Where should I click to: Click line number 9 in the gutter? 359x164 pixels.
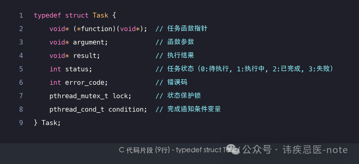[x=21, y=123]
